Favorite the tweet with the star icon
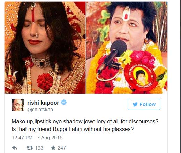Image resolution: width=181 pixels, height=153 pixels. coord(53,148)
